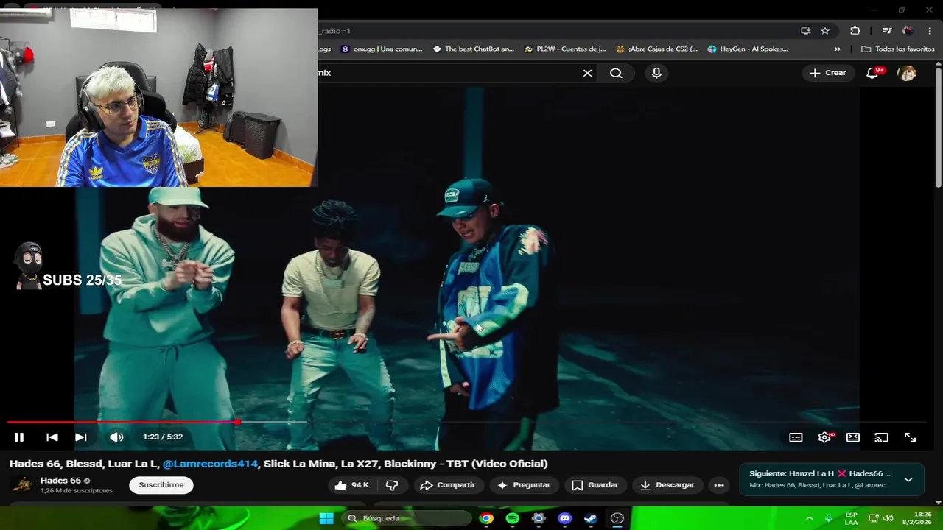Click the taskbar Búsqueda search box
Image resolution: width=943 pixels, height=530 pixels.
407,518
